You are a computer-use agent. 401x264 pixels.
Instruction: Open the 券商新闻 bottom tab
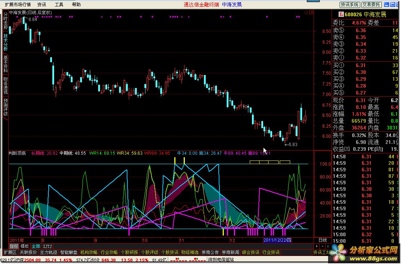pos(230,252)
